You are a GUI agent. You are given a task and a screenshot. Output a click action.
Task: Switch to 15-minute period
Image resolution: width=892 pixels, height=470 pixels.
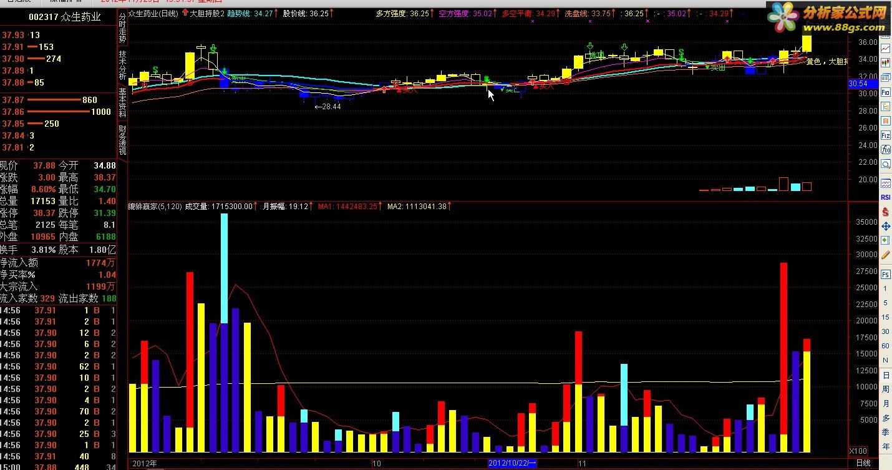[885, 317]
